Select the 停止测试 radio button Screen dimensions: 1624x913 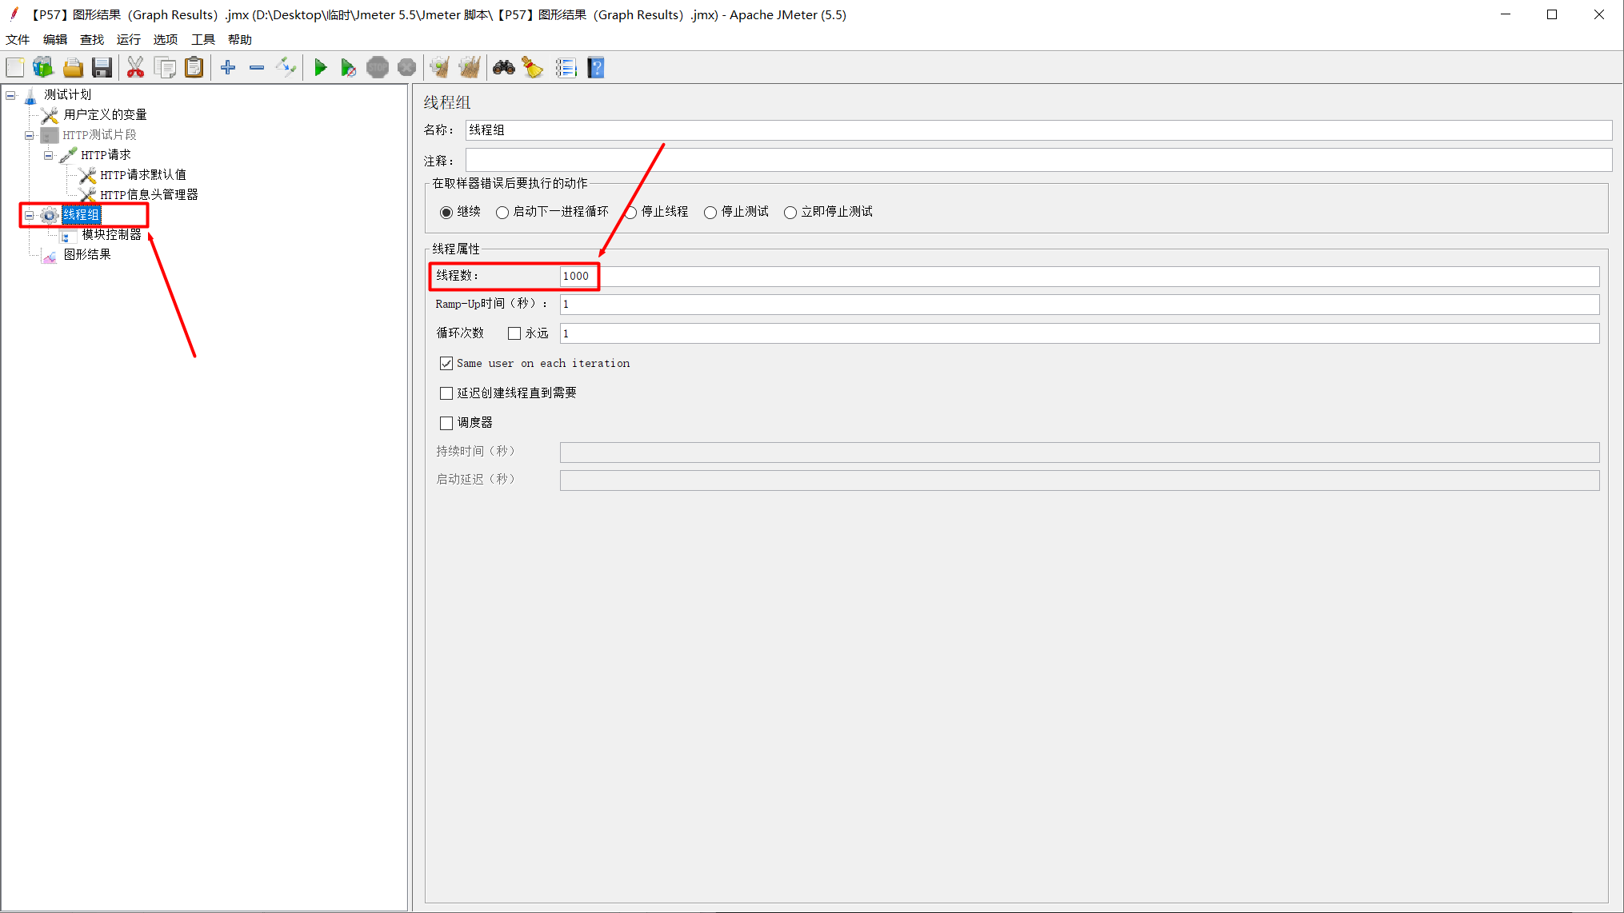pyautogui.click(x=710, y=213)
